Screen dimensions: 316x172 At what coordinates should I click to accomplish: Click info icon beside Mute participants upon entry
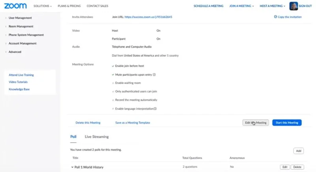point(154,75)
